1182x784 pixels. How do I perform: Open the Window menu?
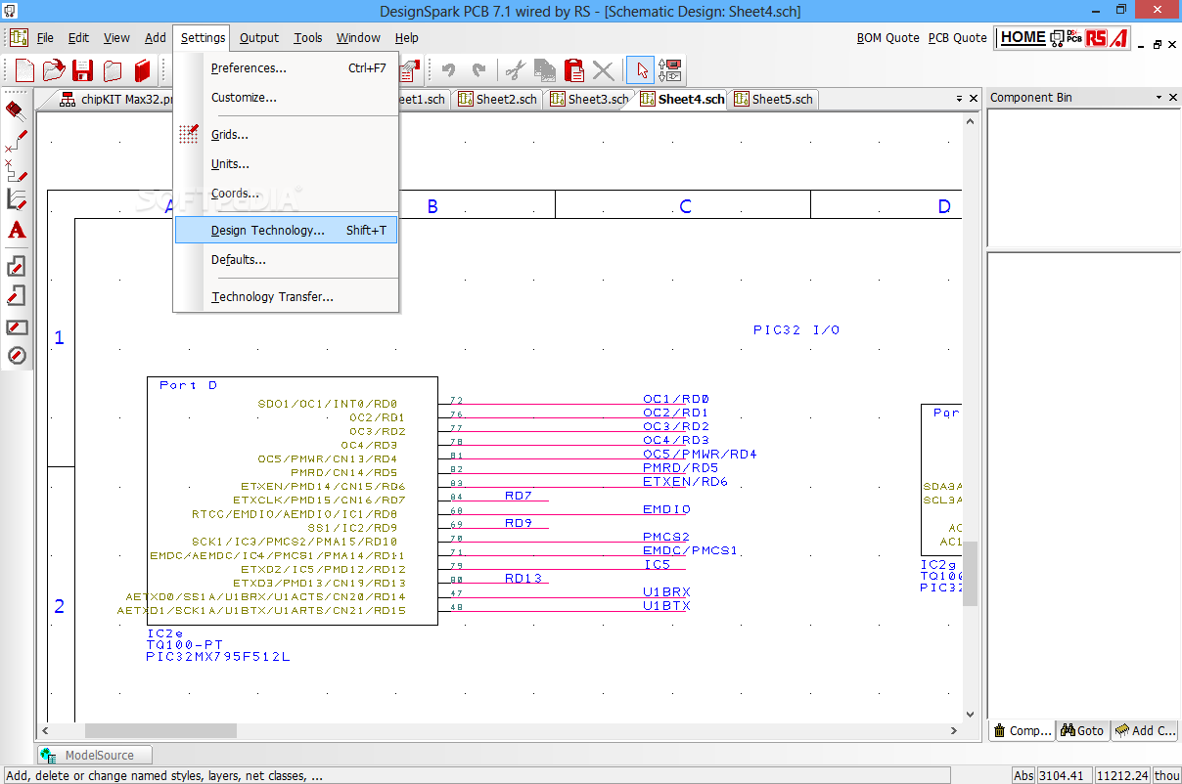click(x=358, y=38)
